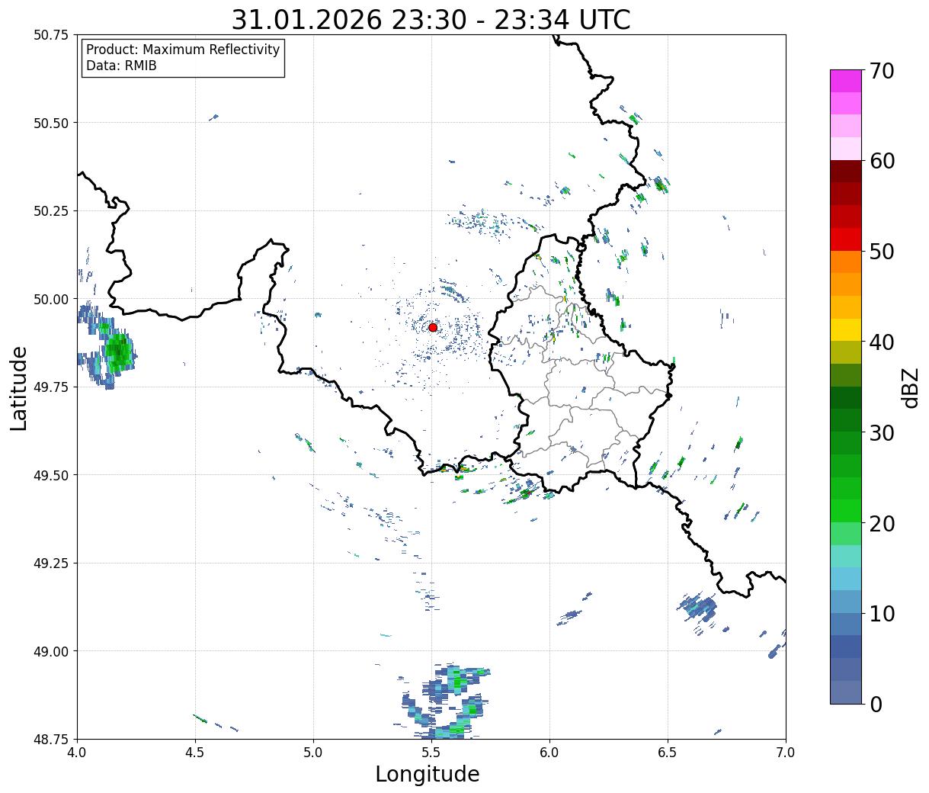Click the colorbar tick label "20"
Viewport: 929px width, 793px height.
881,524
